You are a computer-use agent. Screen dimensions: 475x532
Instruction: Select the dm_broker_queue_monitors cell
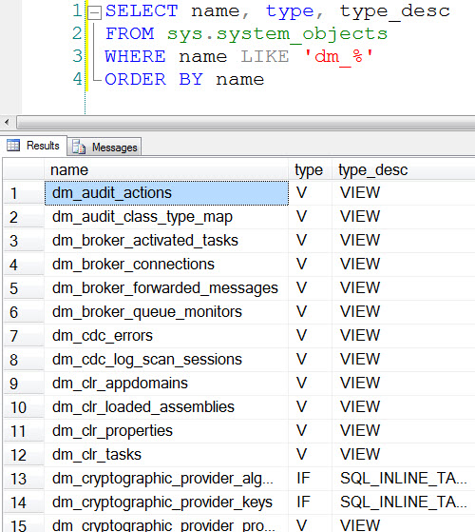click(166, 312)
